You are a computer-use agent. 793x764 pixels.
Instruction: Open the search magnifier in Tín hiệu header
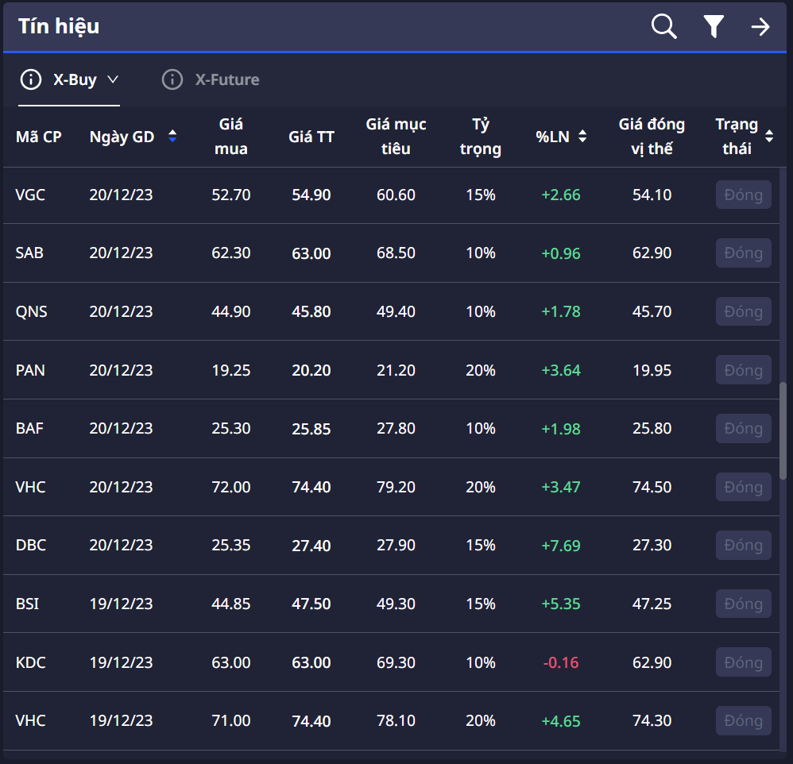pos(663,27)
